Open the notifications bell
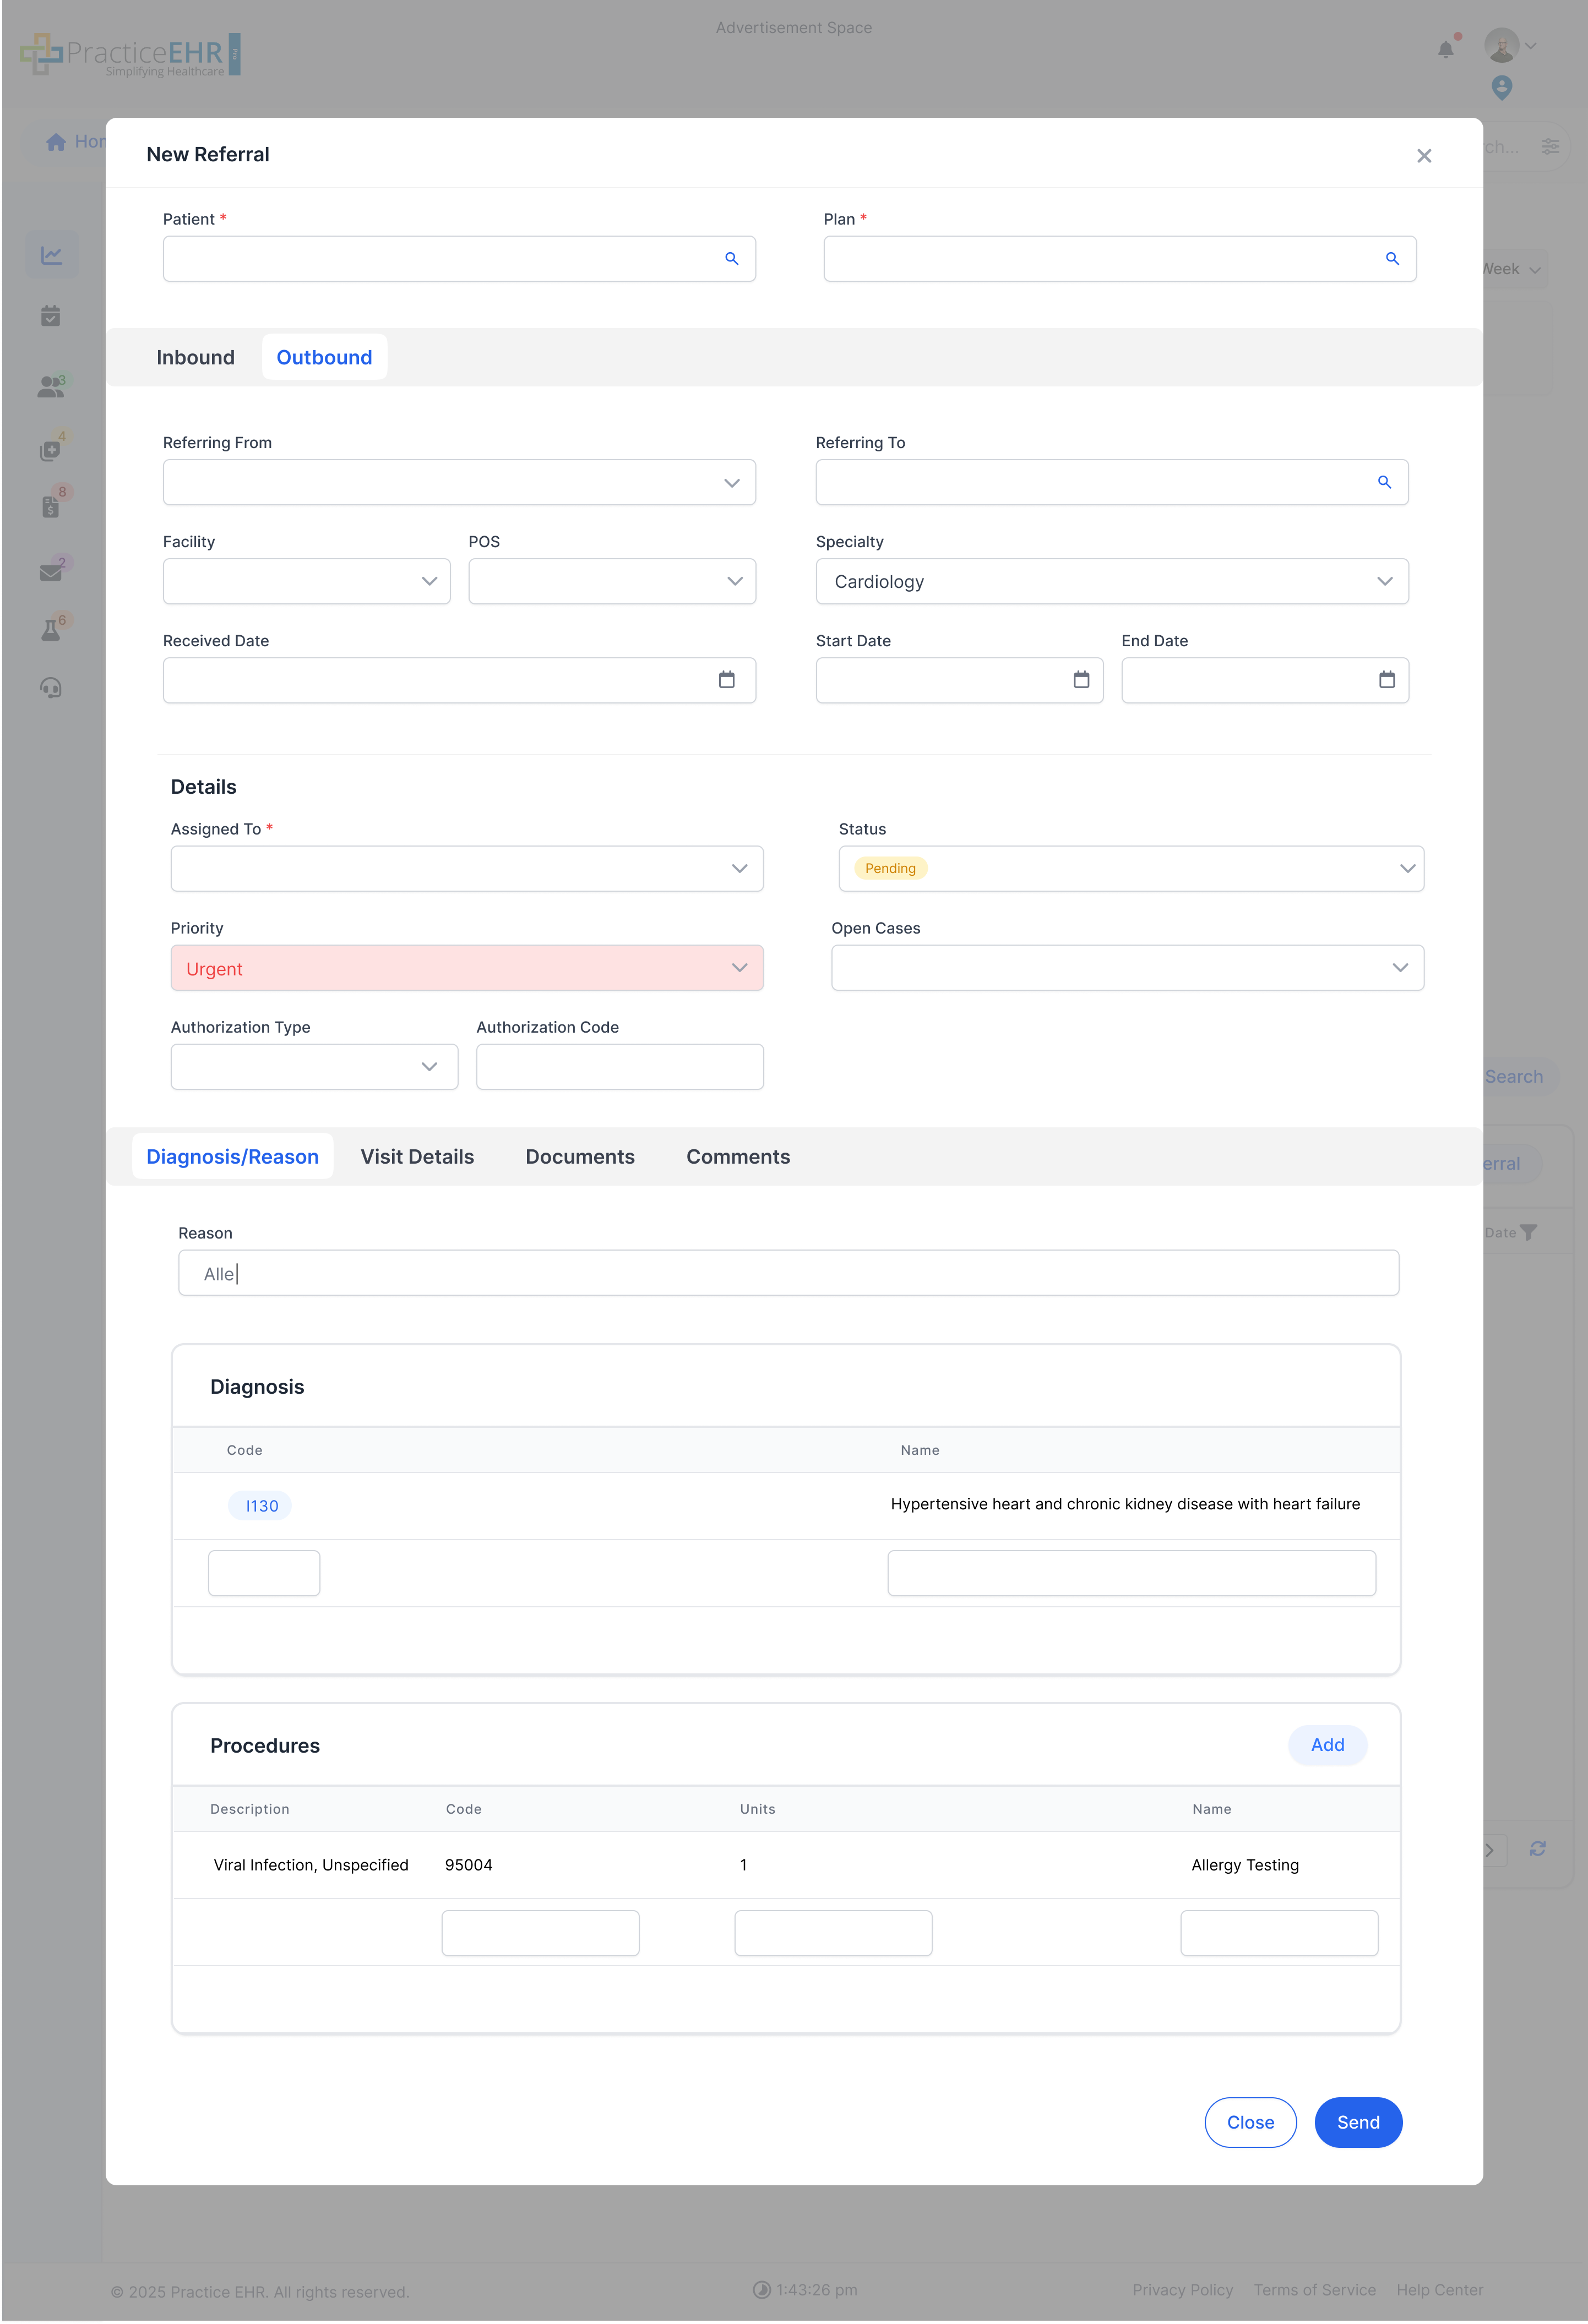This screenshot has height=2324, width=1588. tap(1445, 49)
